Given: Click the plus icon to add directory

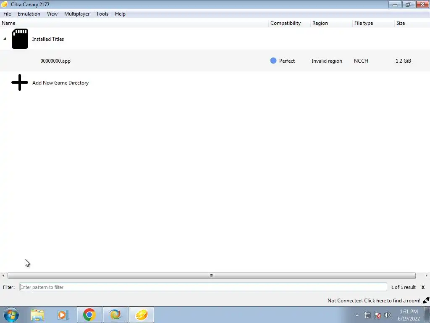Looking at the screenshot, I should pos(20,82).
